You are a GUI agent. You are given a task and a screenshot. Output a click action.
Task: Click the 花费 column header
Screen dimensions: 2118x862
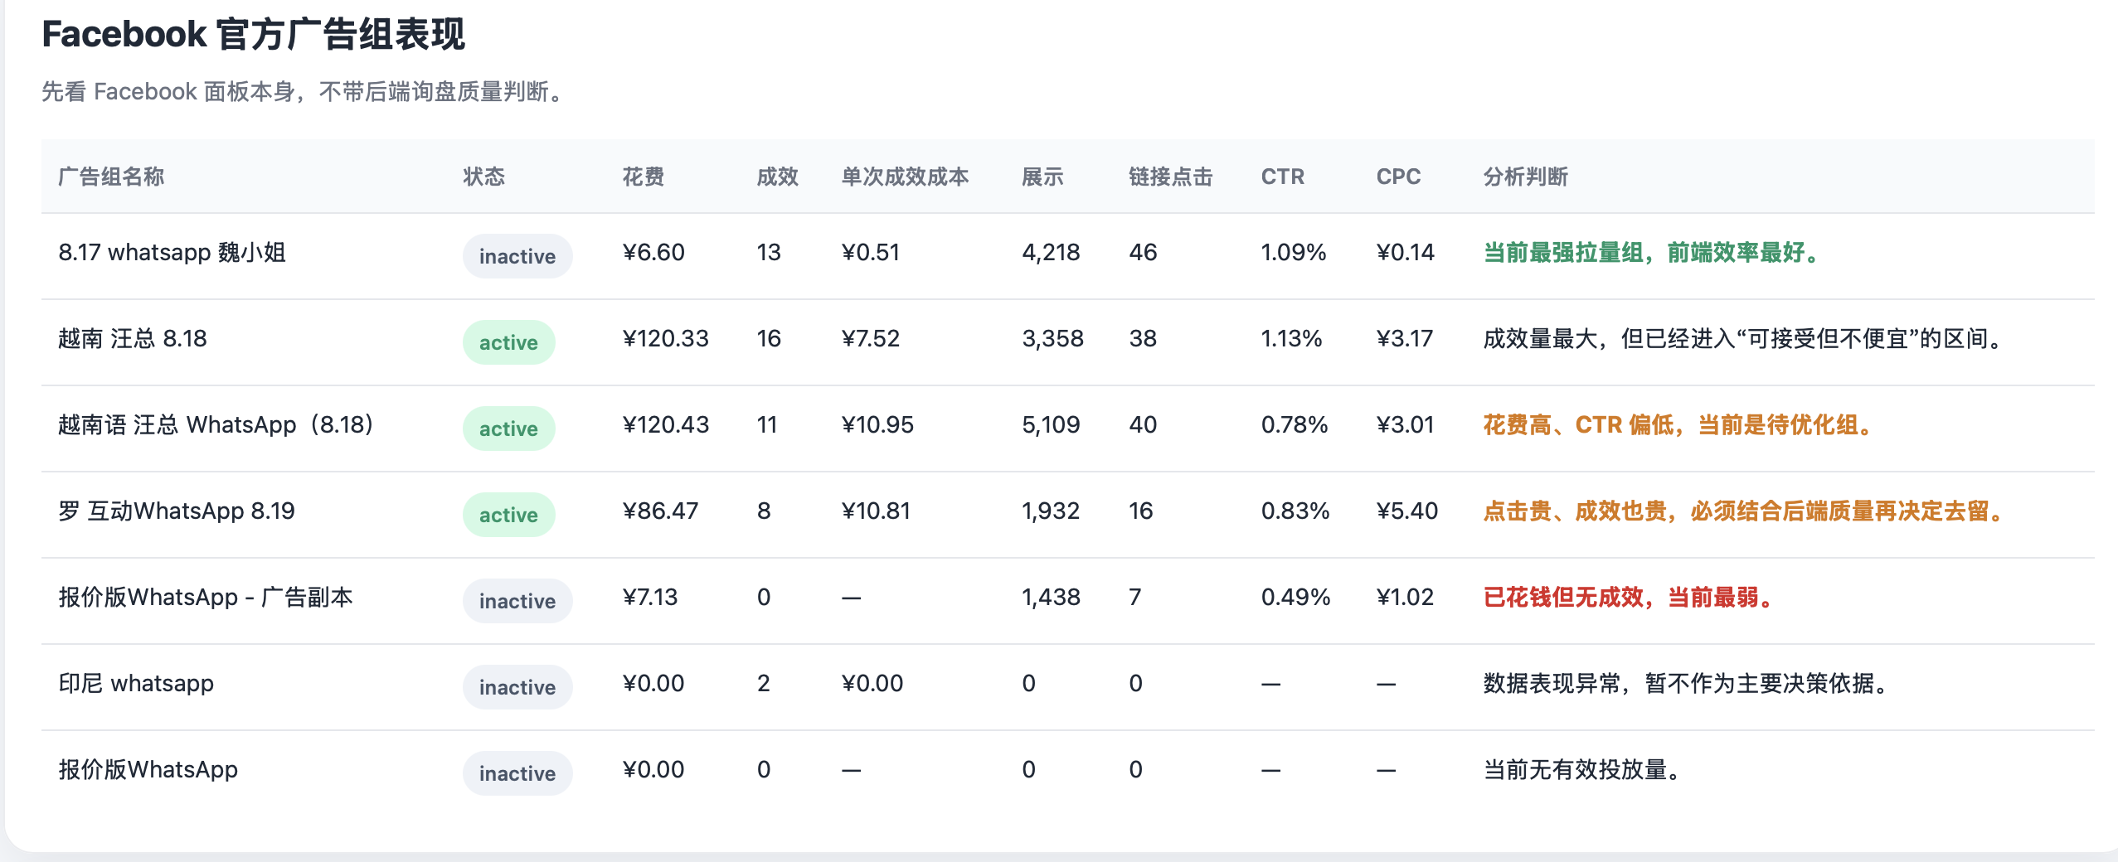click(643, 177)
